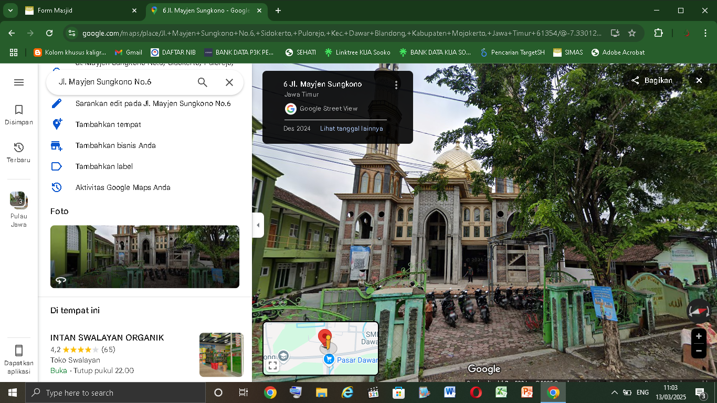Open the Google Maps hamburger menu
The height and width of the screenshot is (403, 717).
pyautogui.click(x=19, y=82)
